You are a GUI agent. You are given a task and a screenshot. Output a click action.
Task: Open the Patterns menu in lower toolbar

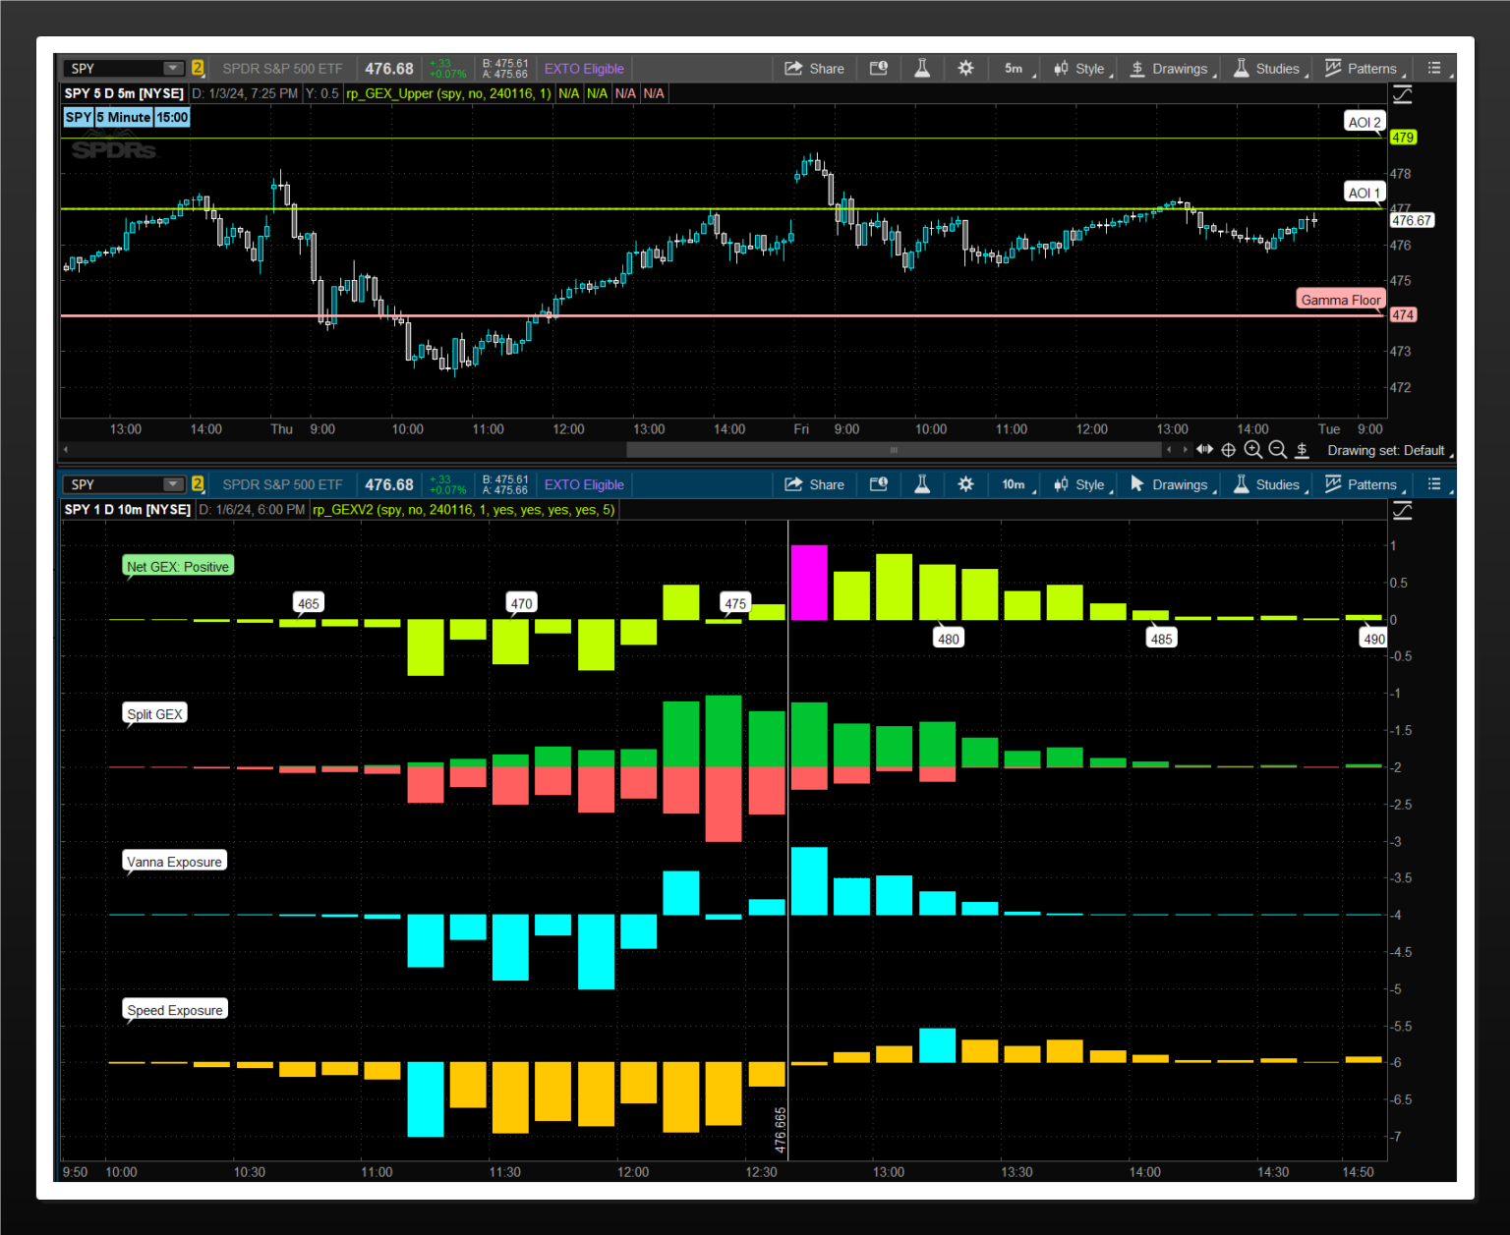pyautogui.click(x=1365, y=484)
